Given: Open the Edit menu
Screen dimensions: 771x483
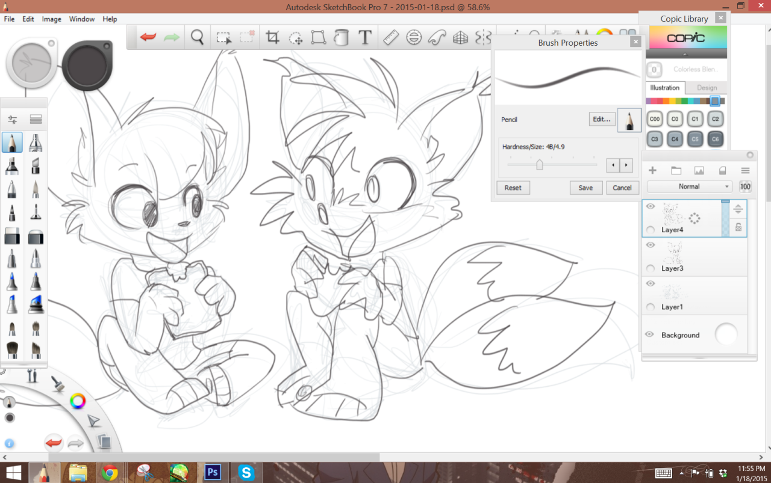Looking at the screenshot, I should coord(28,19).
